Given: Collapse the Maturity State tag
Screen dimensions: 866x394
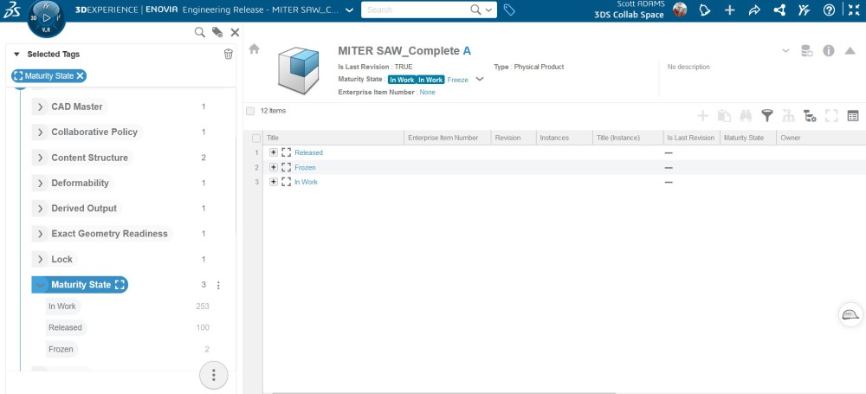Looking at the screenshot, I should 40,285.
